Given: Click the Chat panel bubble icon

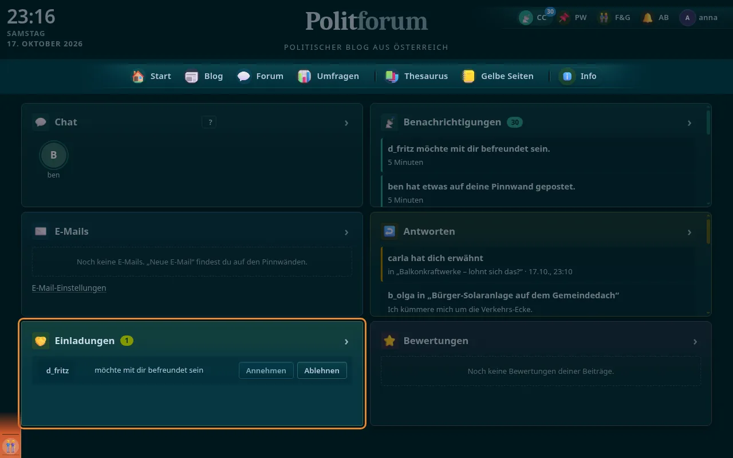Looking at the screenshot, I should (x=41, y=122).
